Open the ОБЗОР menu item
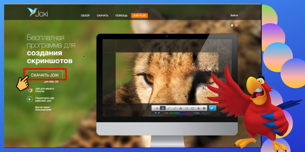 (x=85, y=16)
